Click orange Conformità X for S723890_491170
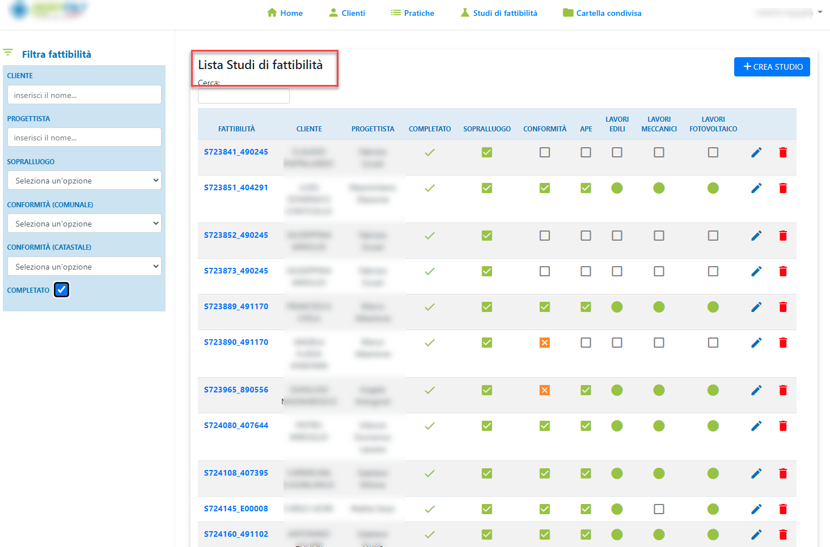 coord(545,343)
